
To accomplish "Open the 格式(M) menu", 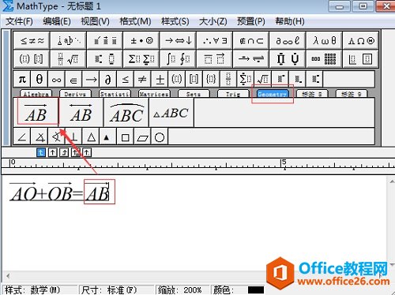I will tap(135, 21).
